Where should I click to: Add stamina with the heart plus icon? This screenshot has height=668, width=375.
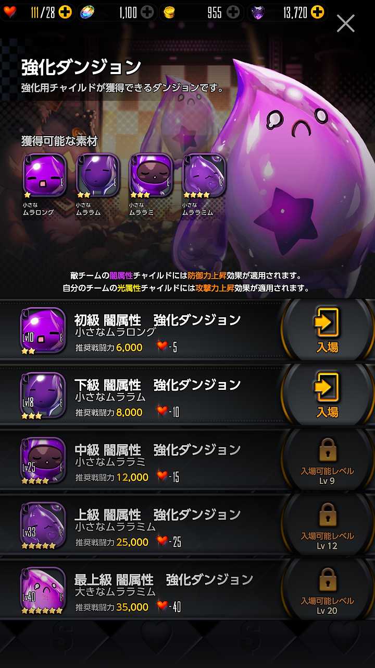pos(65,12)
